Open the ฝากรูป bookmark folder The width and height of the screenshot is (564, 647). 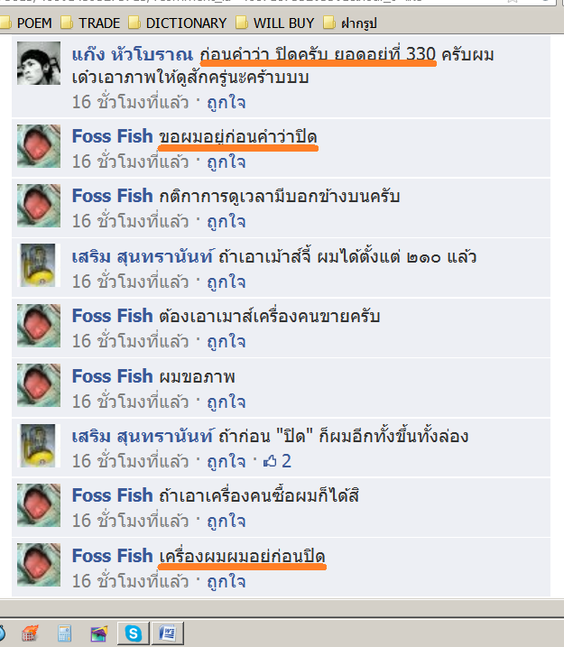point(350,23)
